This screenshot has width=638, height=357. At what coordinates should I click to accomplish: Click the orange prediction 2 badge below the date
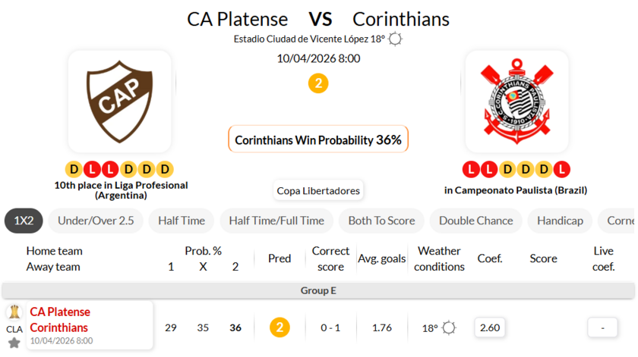[318, 83]
